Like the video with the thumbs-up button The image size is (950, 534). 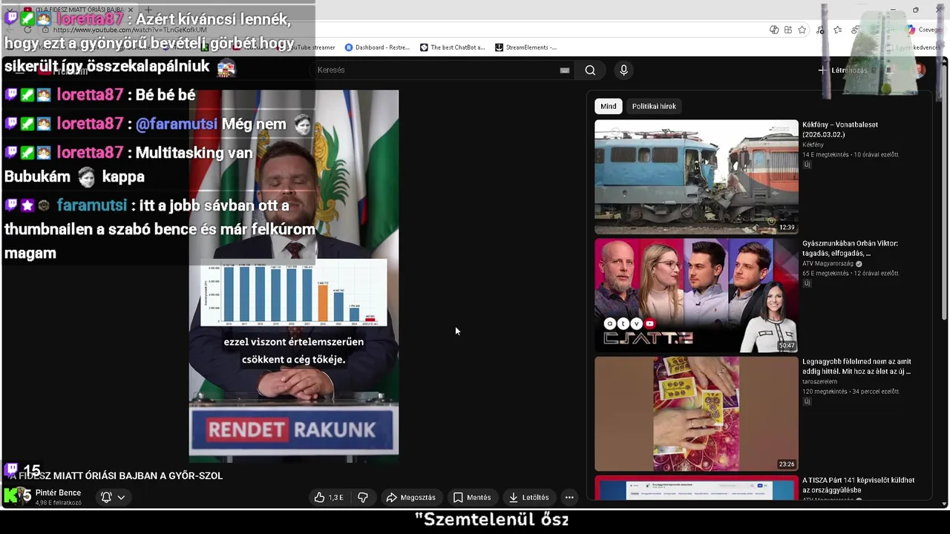(x=329, y=498)
